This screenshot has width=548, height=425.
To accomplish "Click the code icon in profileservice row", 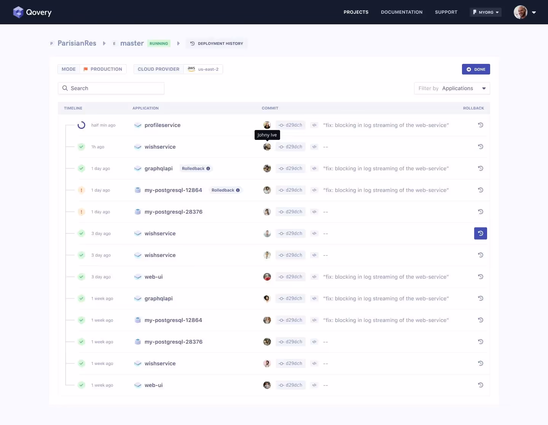I will [x=314, y=125].
